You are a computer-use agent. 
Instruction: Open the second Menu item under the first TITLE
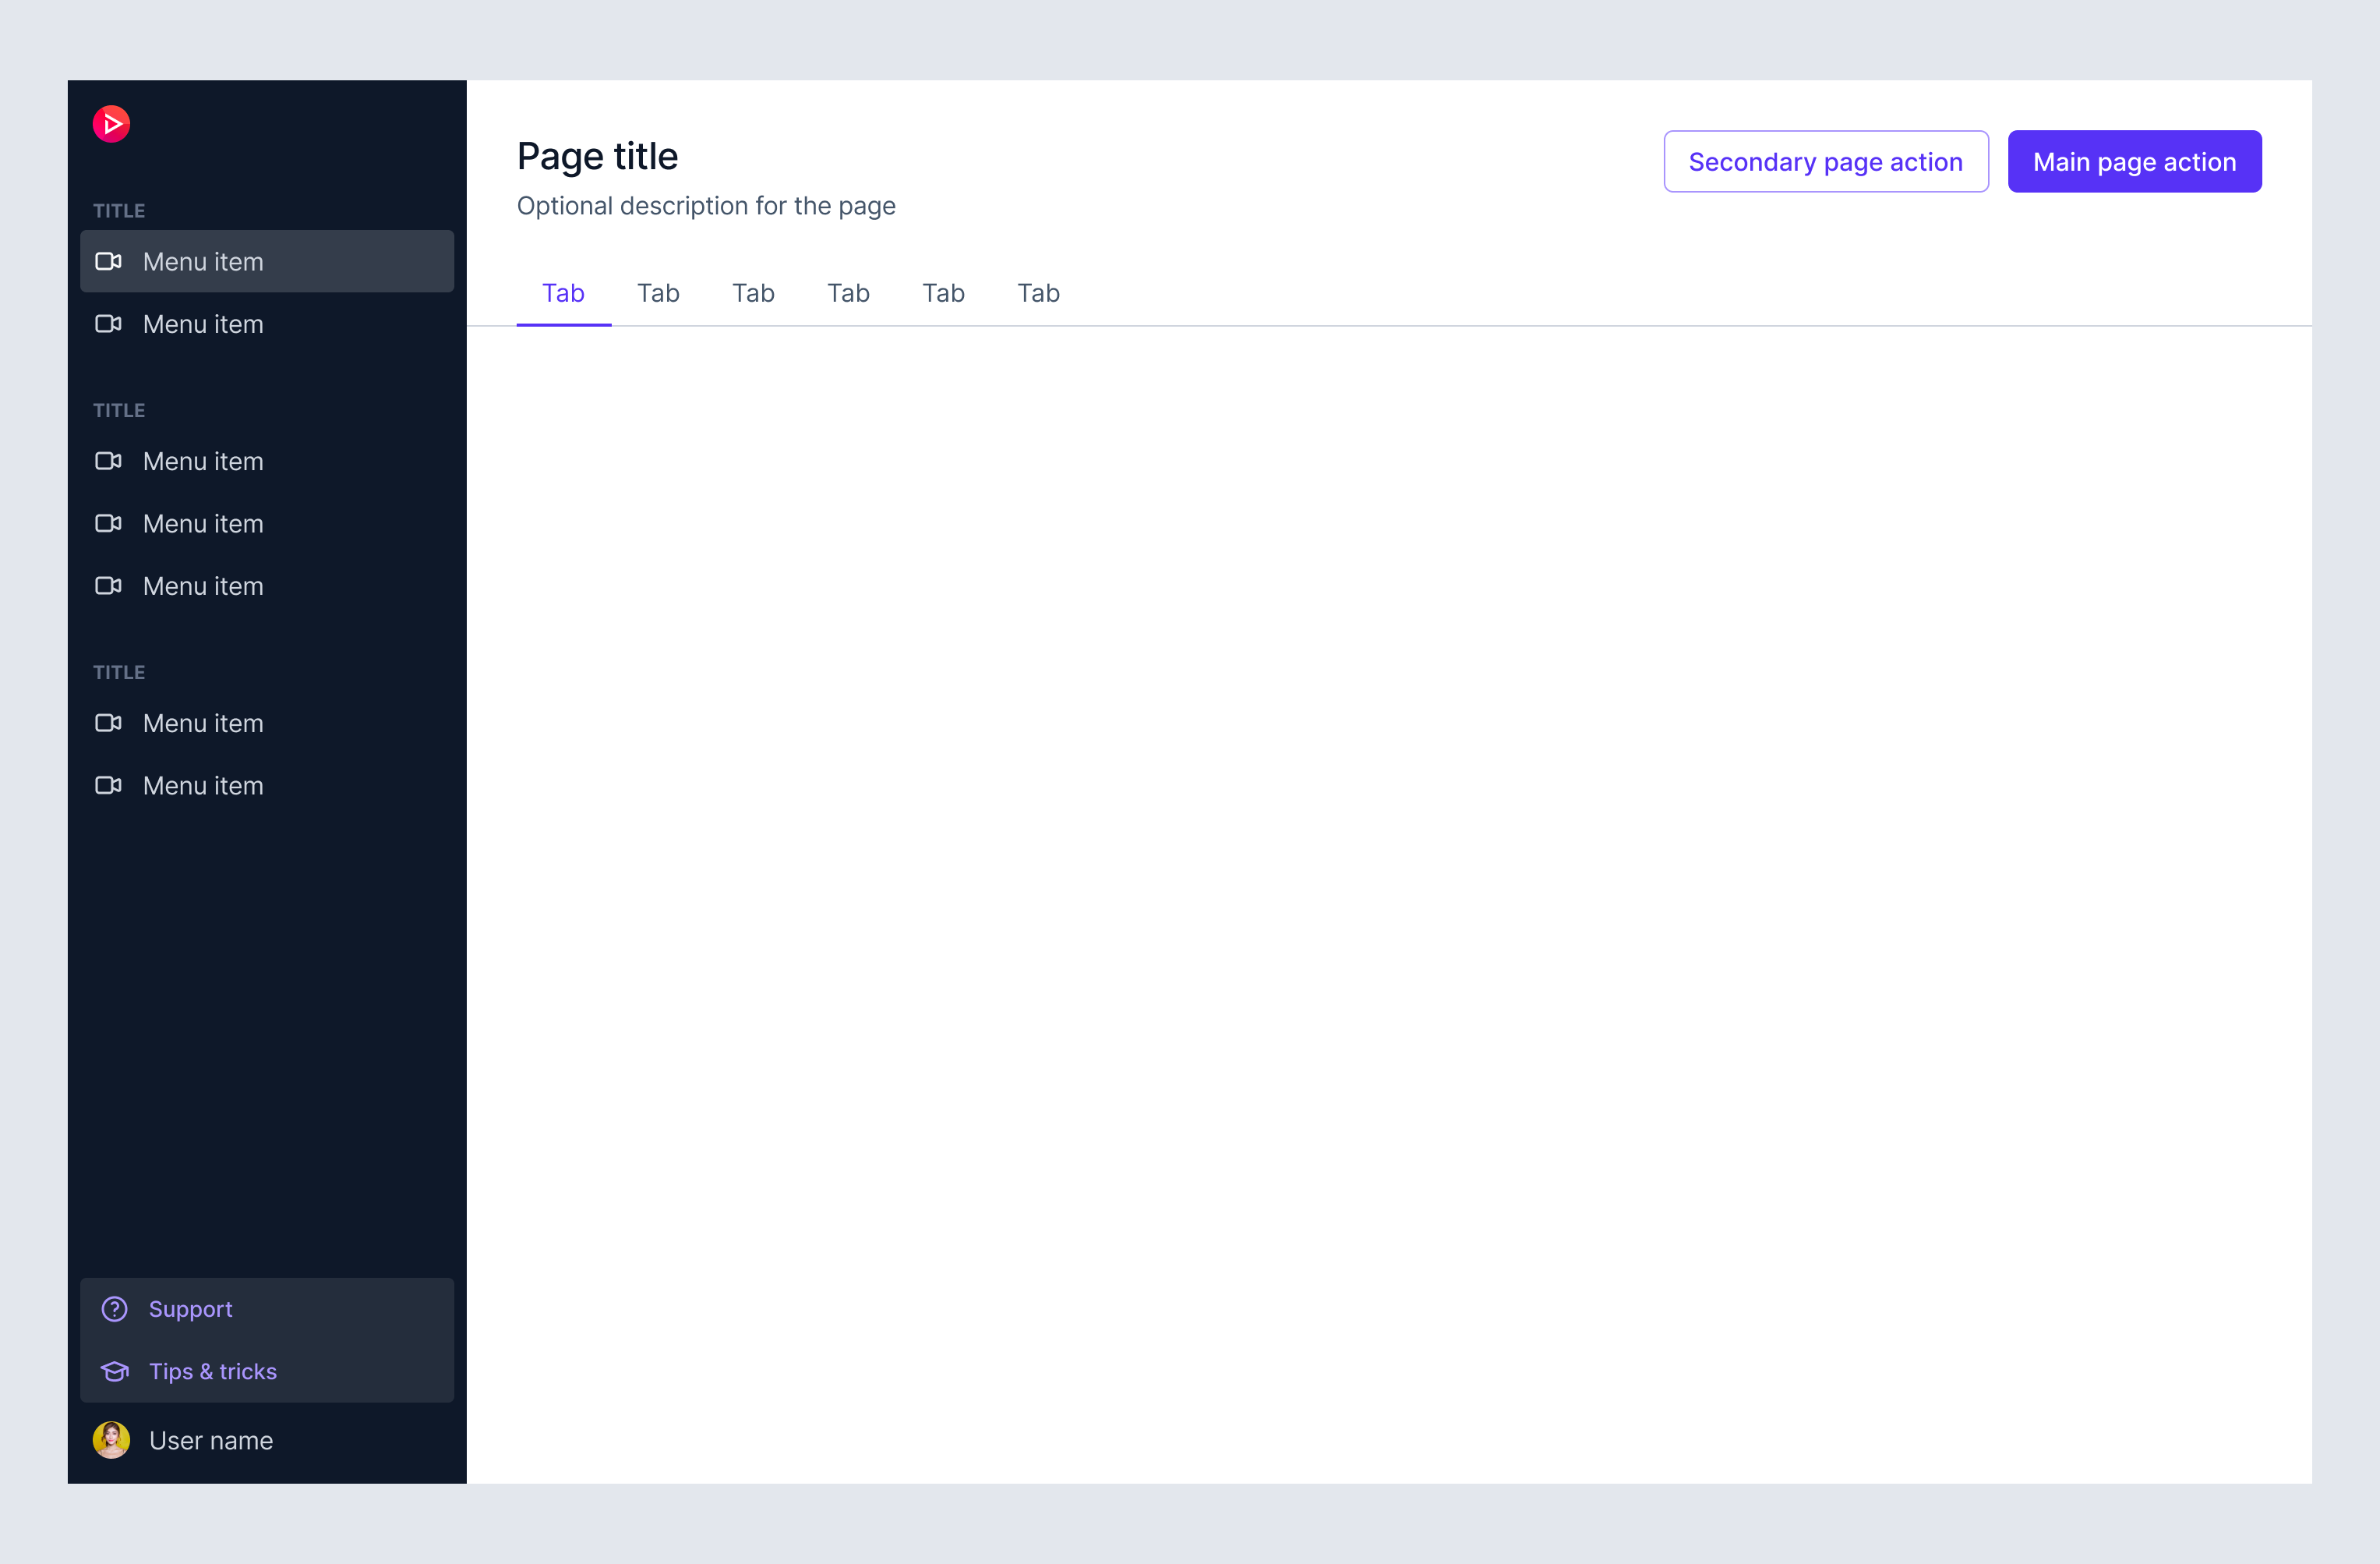[267, 324]
